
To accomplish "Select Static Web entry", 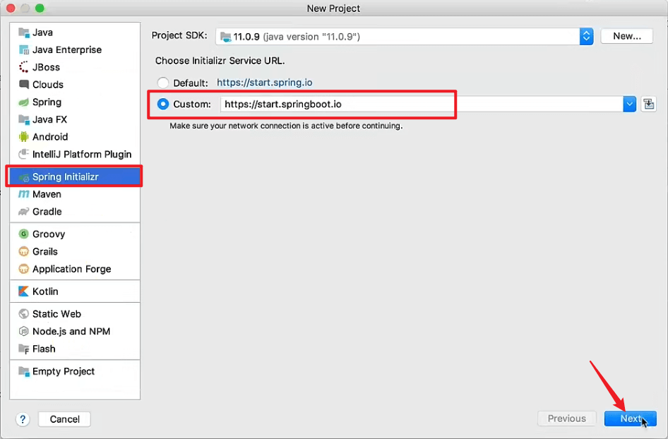I will (75, 314).
